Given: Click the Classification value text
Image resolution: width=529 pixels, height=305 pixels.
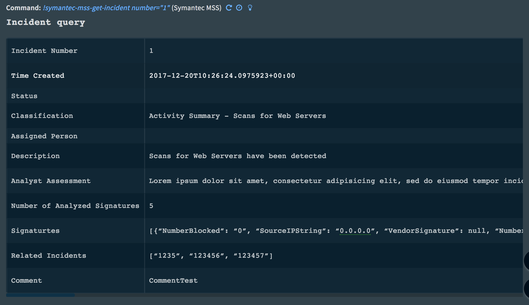Looking at the screenshot, I should coord(237,116).
